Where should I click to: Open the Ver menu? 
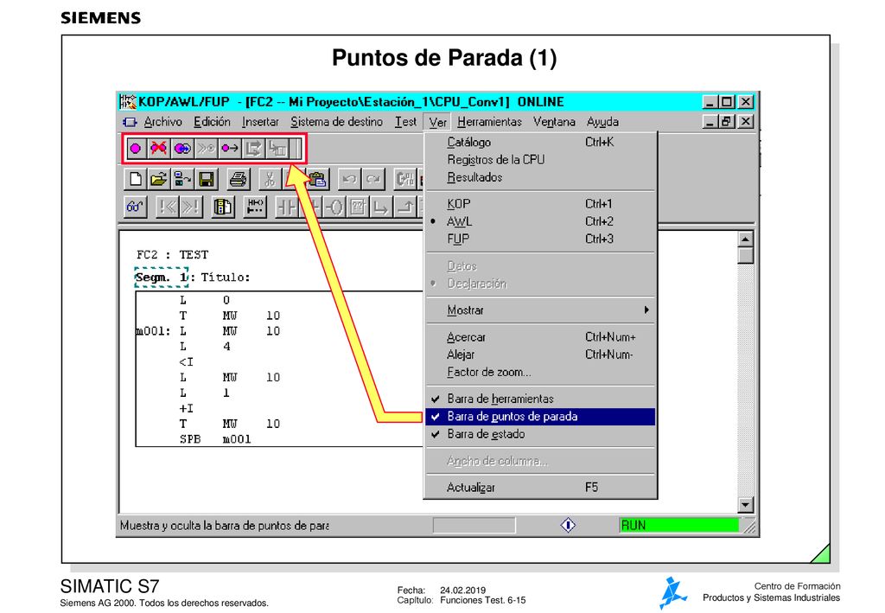(437, 122)
